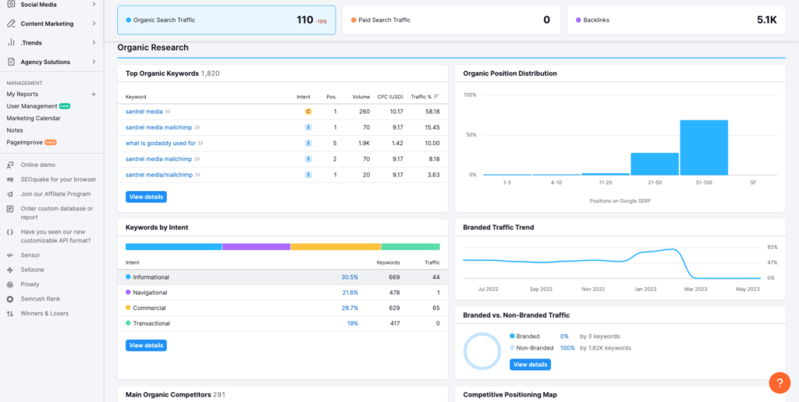This screenshot has height=402, width=799.
Task: Click View details under Top Organic Keywords
Action: coord(146,197)
